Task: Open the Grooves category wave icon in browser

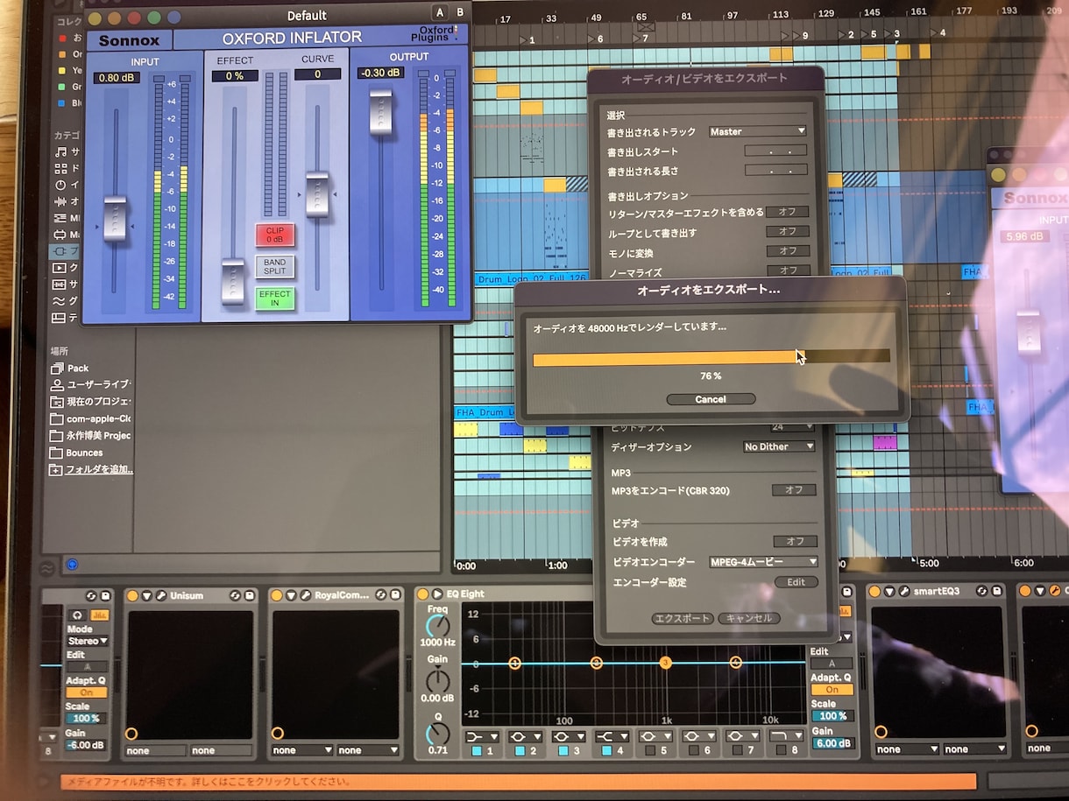Action: click(60, 301)
